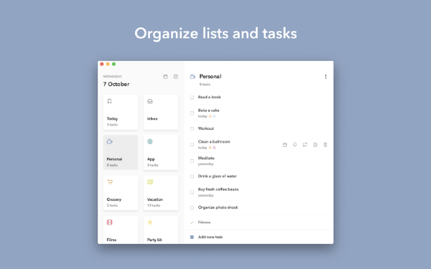Image resolution: width=431 pixels, height=269 pixels.
Task: Click Add new task field
Action: pyautogui.click(x=259, y=237)
